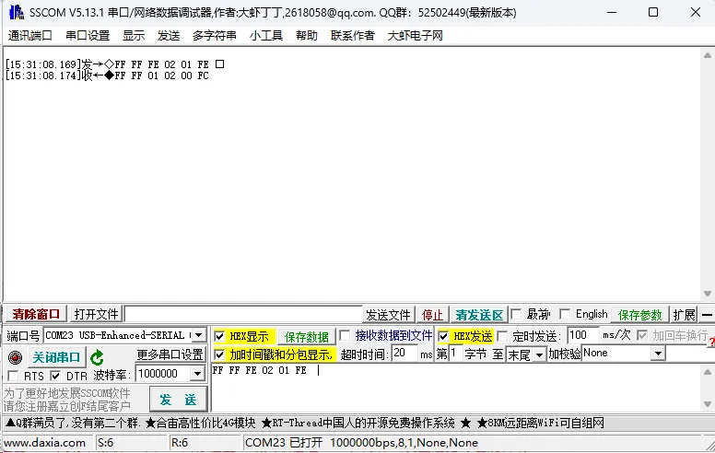Enable 接收数据到文件 checkbox
The width and height of the screenshot is (715, 453).
[346, 336]
